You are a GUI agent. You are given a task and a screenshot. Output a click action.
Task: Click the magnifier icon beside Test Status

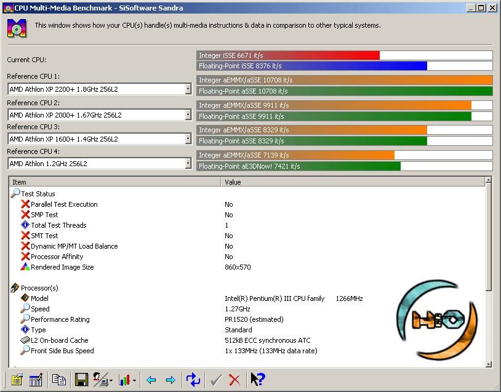click(15, 193)
